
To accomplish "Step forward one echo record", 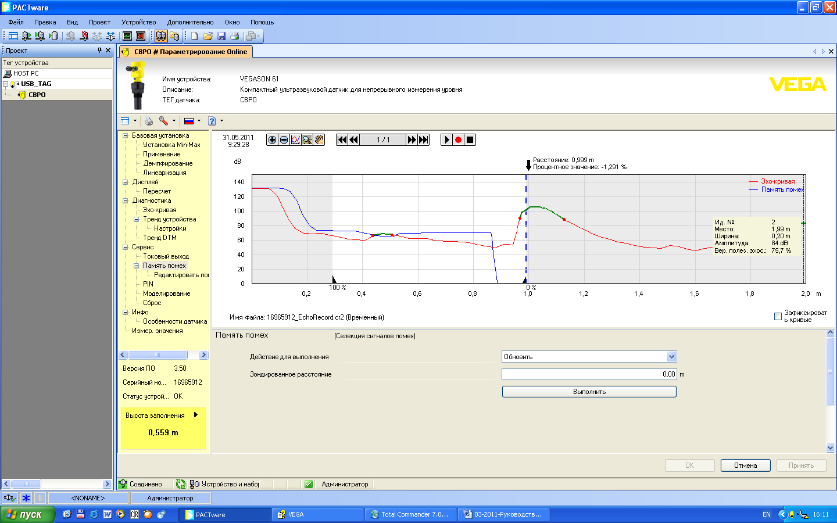I will point(412,139).
